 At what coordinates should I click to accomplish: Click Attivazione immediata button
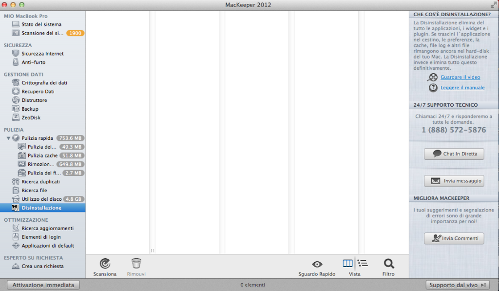tap(43, 285)
